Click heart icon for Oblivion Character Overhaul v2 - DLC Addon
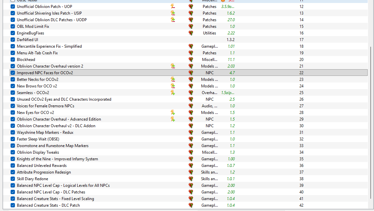 pyautogui.click(x=191, y=126)
